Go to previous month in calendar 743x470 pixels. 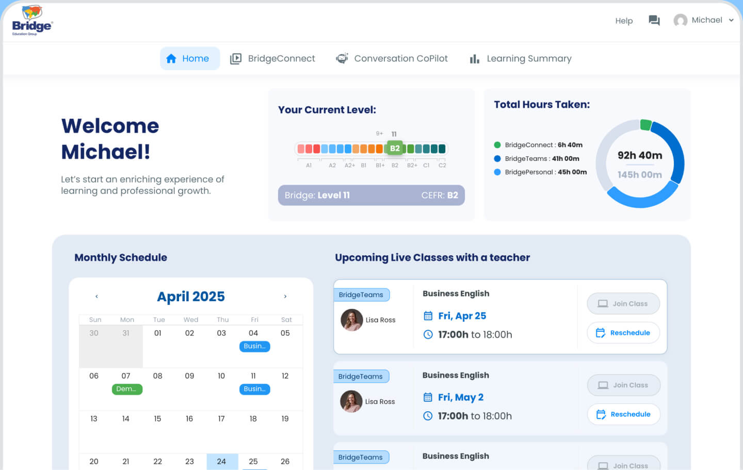(x=96, y=296)
